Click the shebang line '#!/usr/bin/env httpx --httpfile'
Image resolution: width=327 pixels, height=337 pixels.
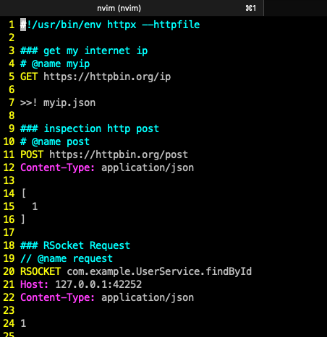coord(110,25)
